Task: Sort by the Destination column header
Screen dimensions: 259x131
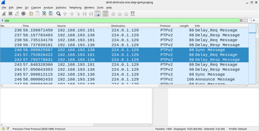Action: pos(135,26)
